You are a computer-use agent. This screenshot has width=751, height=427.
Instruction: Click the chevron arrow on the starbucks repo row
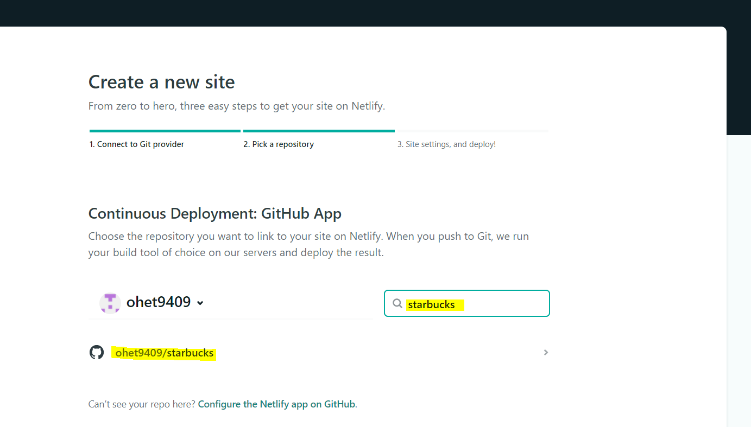pos(546,353)
